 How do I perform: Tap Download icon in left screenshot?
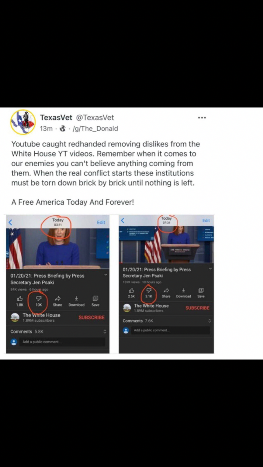coord(76,301)
